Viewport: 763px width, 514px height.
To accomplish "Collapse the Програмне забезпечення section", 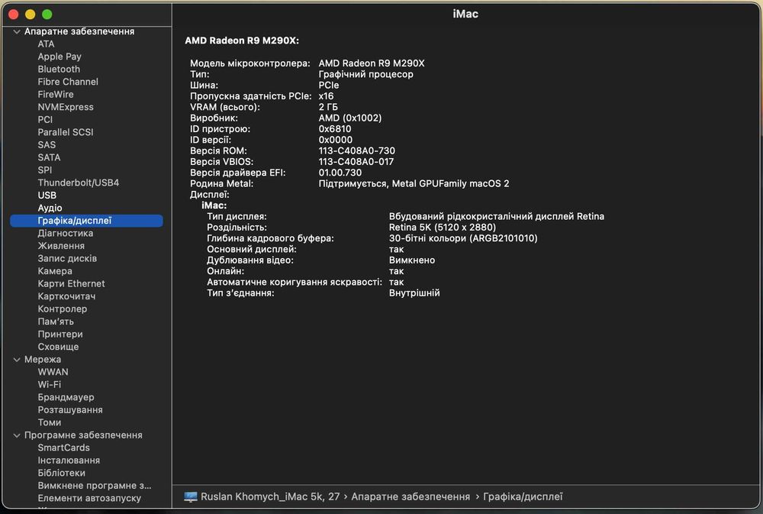I will (x=18, y=435).
